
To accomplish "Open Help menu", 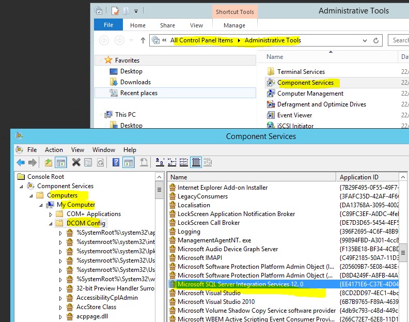I will [130, 150].
